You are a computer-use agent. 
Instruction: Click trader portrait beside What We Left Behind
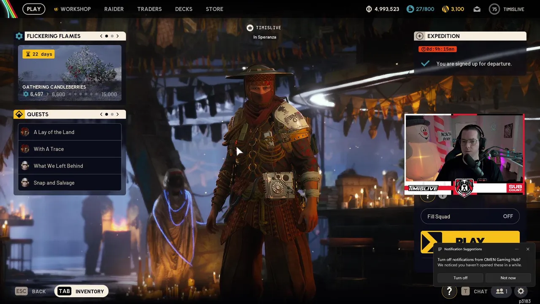point(25,166)
